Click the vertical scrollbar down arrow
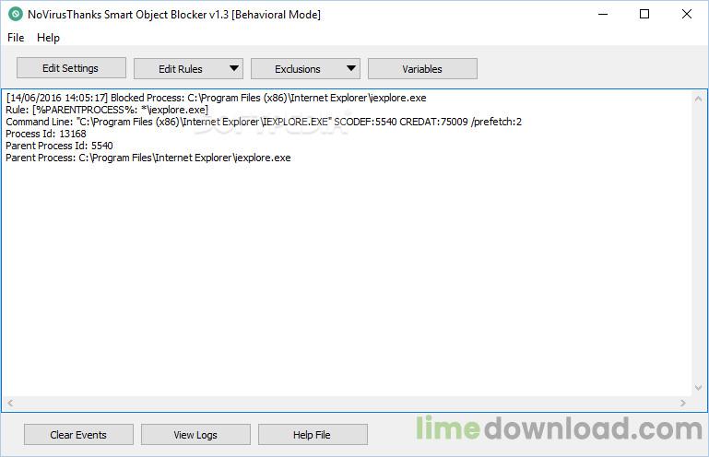The image size is (709, 457). click(698, 388)
